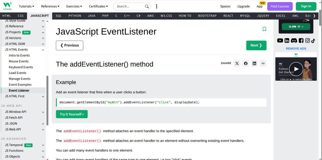Open the JQUERY topic tab
This screenshot has width=322, height=160.
[263, 16]
